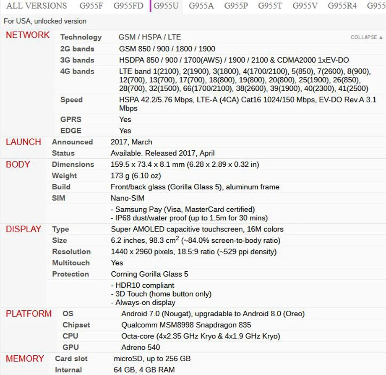Click the '2017, March' announced value
386x375 pixels.
pyautogui.click(x=131, y=142)
